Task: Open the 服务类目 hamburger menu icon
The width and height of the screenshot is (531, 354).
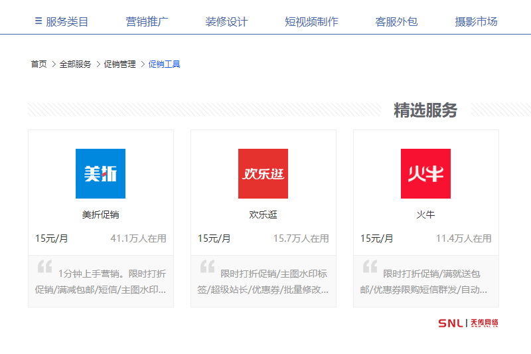Action: pos(38,21)
